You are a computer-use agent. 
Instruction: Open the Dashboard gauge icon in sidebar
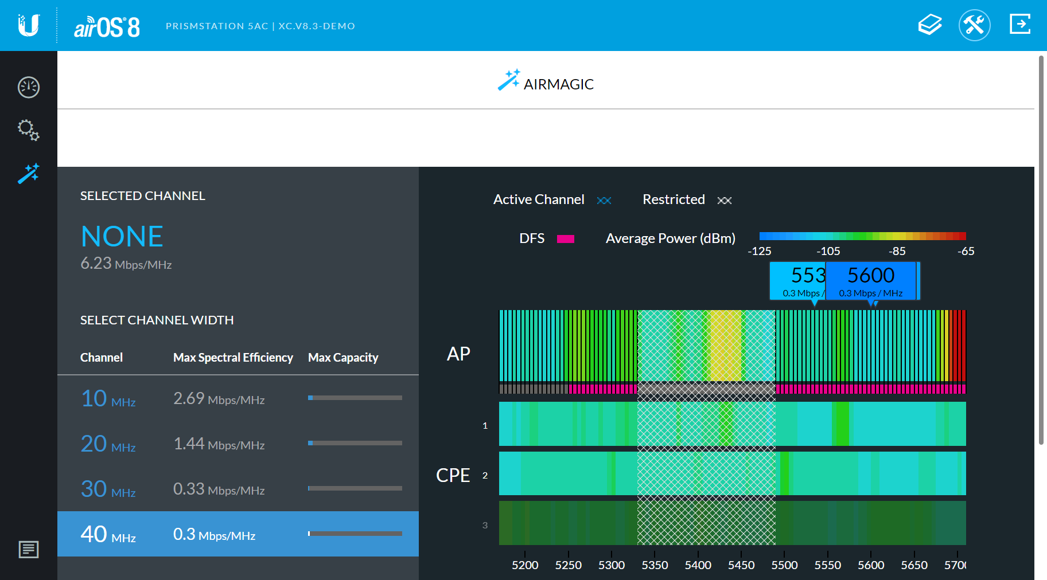tap(29, 87)
